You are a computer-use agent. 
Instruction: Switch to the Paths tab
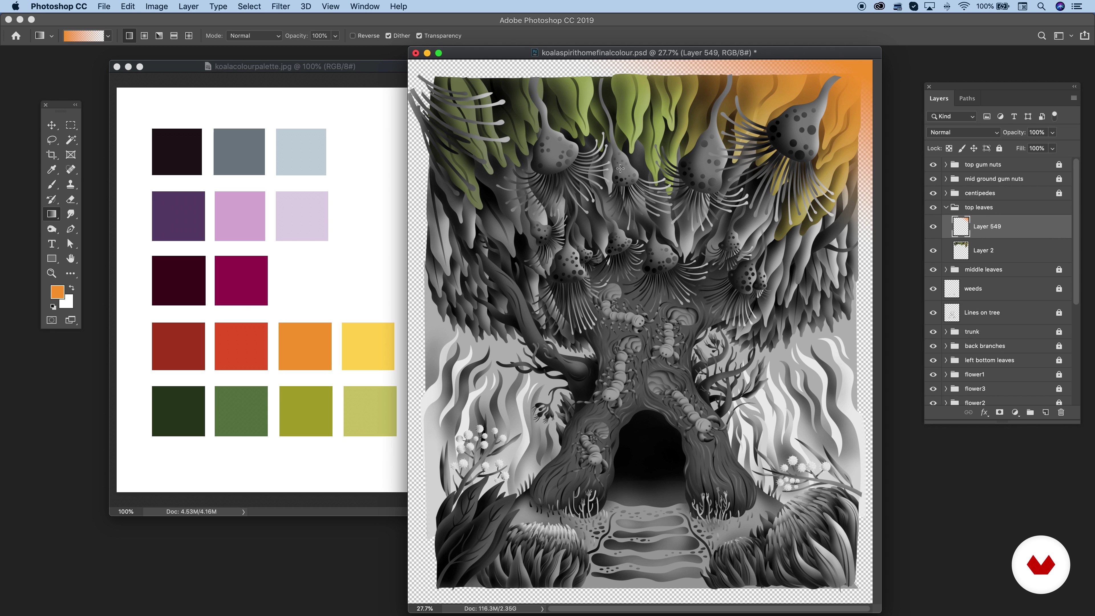tap(967, 98)
